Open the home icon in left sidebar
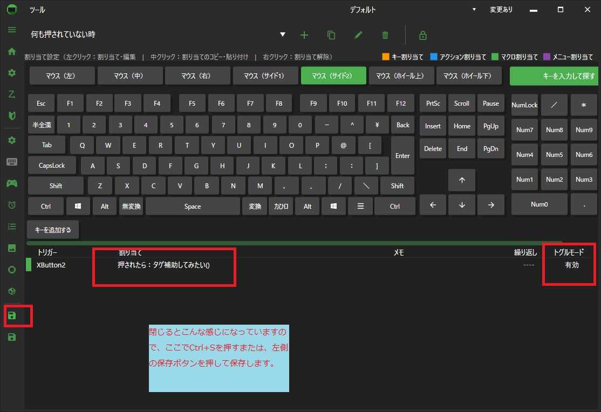The width and height of the screenshot is (601, 412). coord(11,52)
